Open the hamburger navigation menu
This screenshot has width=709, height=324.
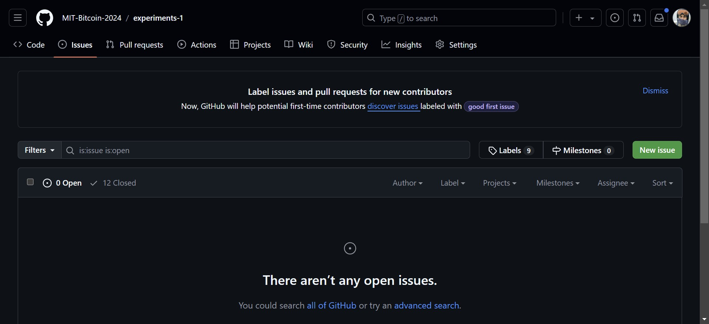pos(18,18)
